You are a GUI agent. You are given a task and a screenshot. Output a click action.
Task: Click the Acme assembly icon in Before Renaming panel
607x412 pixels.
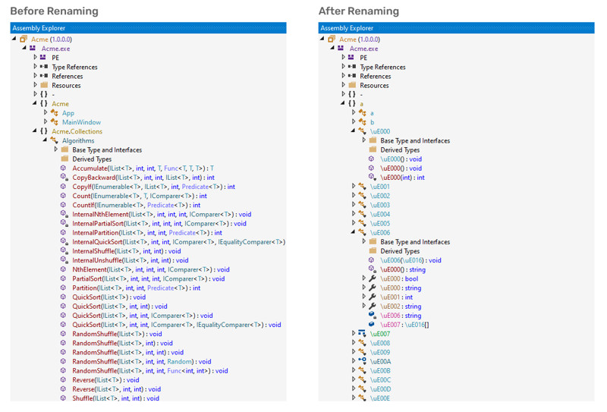(x=24, y=39)
